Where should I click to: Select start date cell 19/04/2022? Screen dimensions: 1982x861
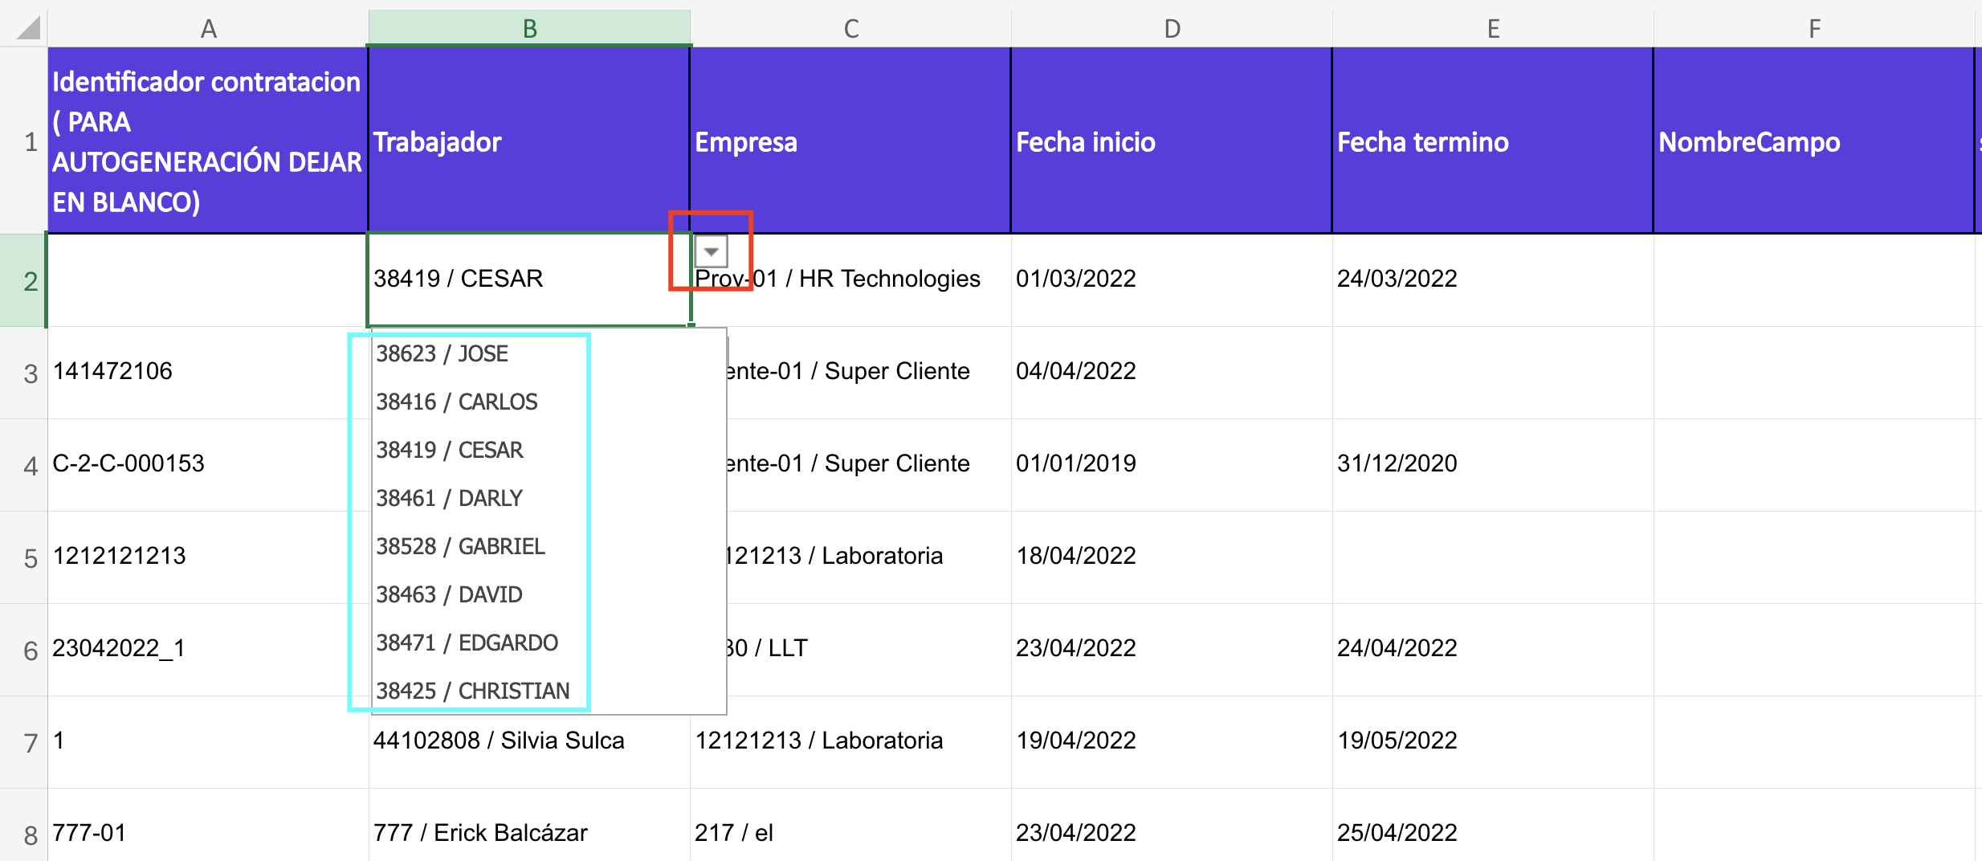pyautogui.click(x=1172, y=742)
